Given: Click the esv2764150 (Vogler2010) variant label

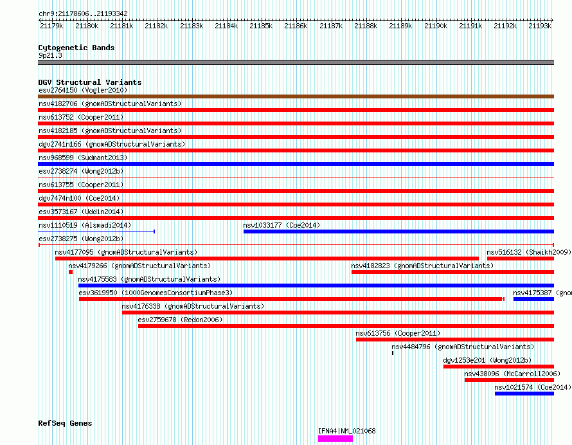Looking at the screenshot, I should click(x=83, y=90).
